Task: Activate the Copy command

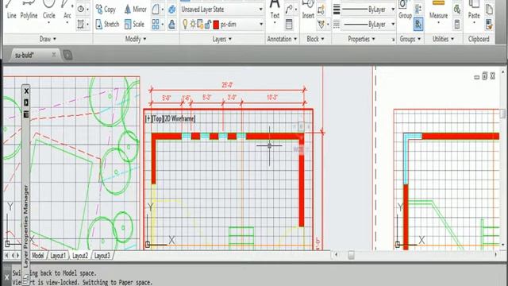Action: click(106, 10)
